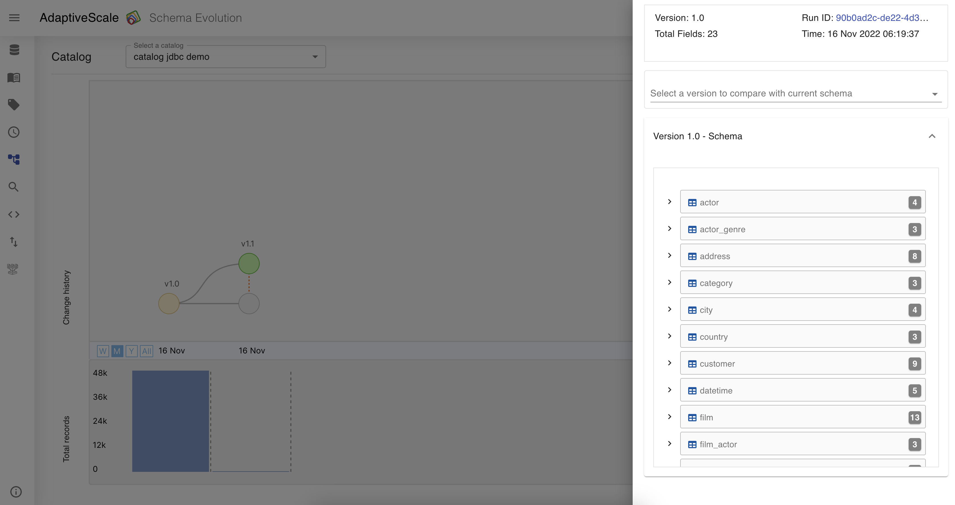
Task: Open the clock scheduler sidebar icon
Action: click(x=14, y=132)
